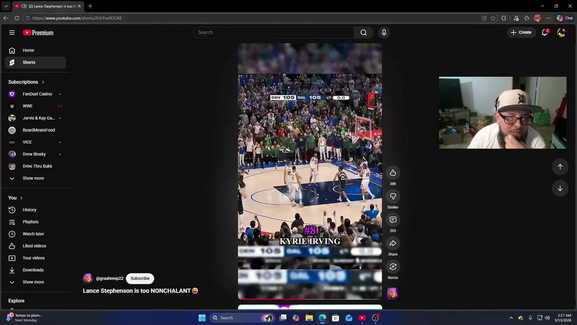Open Drew Binsky channel
Image resolution: width=577 pixels, height=325 pixels.
(35, 154)
